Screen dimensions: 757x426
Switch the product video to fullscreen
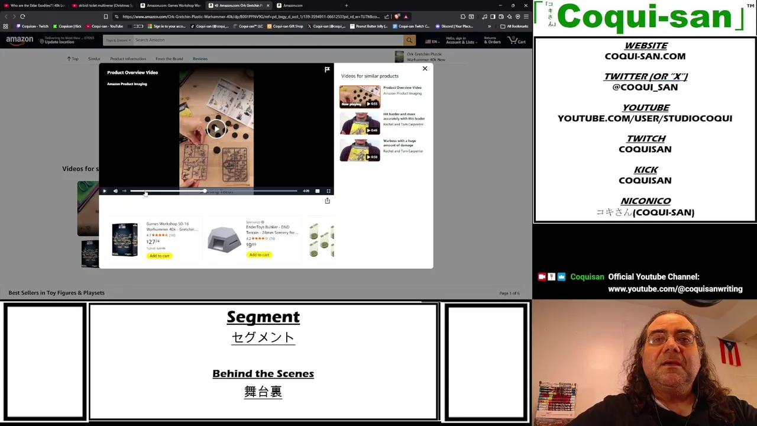click(328, 191)
